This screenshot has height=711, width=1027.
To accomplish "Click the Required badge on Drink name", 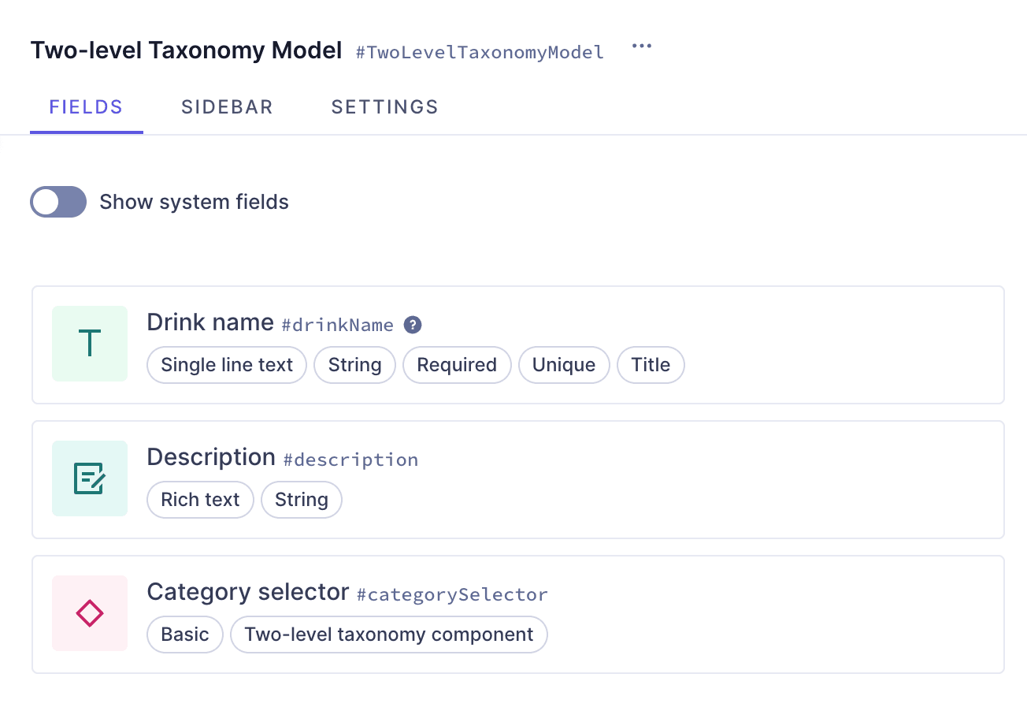I will tap(457, 364).
